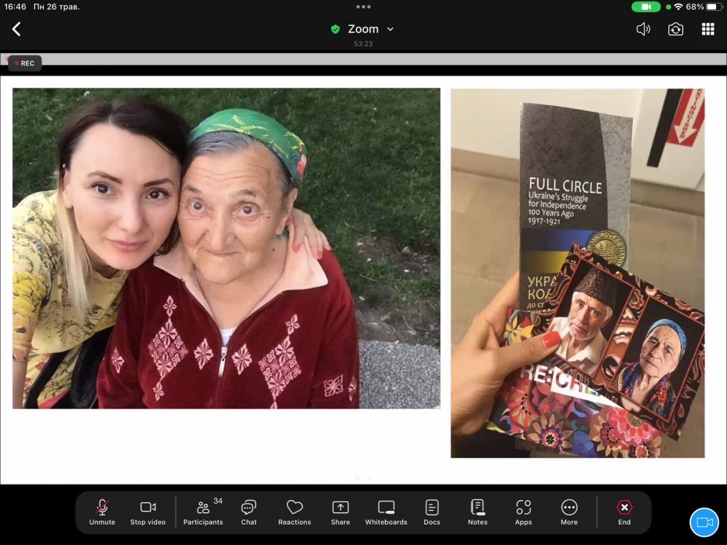727x545 pixels.
Task: Switch camera with the flip icon
Action: tap(675, 29)
